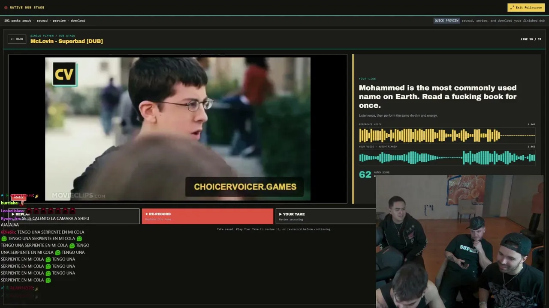
Task: Click the 'SINGLE PLAYER / DUB STAGE' breadcrumb
Action: (53, 36)
